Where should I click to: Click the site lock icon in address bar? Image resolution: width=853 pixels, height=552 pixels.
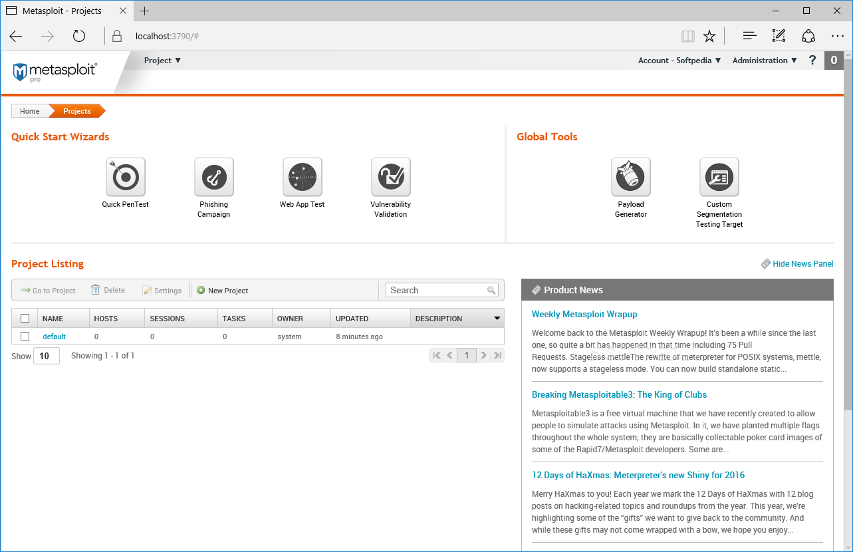[x=116, y=36]
